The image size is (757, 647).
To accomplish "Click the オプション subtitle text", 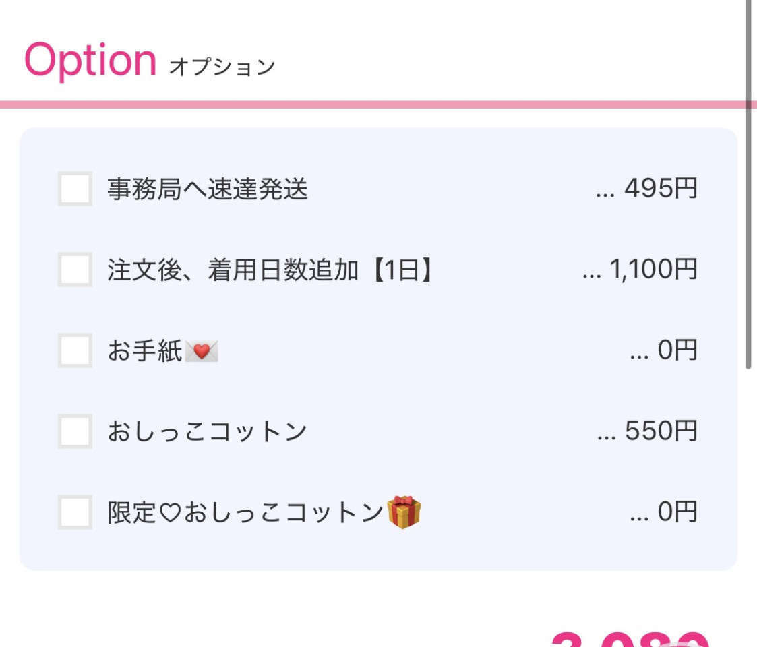I will tap(222, 67).
